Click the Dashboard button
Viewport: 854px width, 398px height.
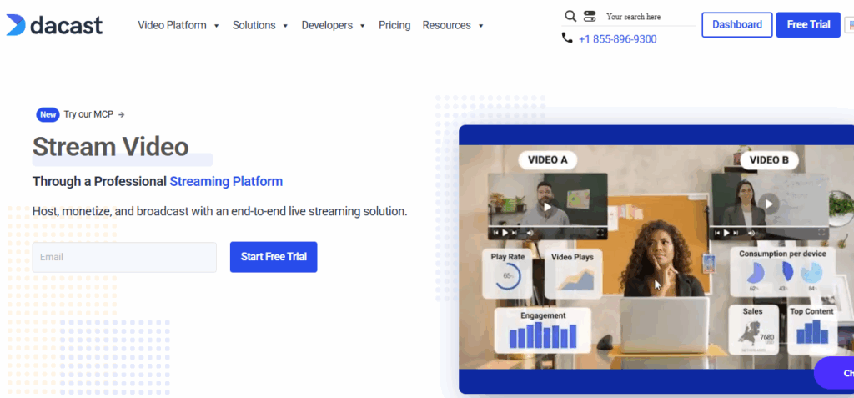[736, 25]
